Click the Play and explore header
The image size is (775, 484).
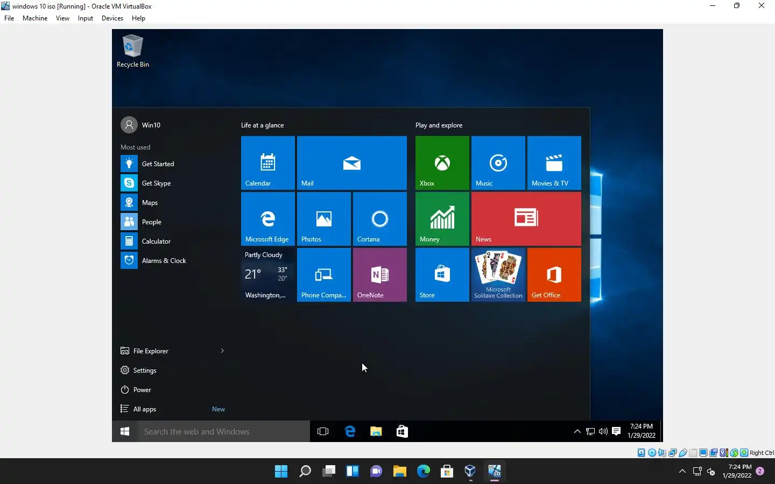point(439,125)
